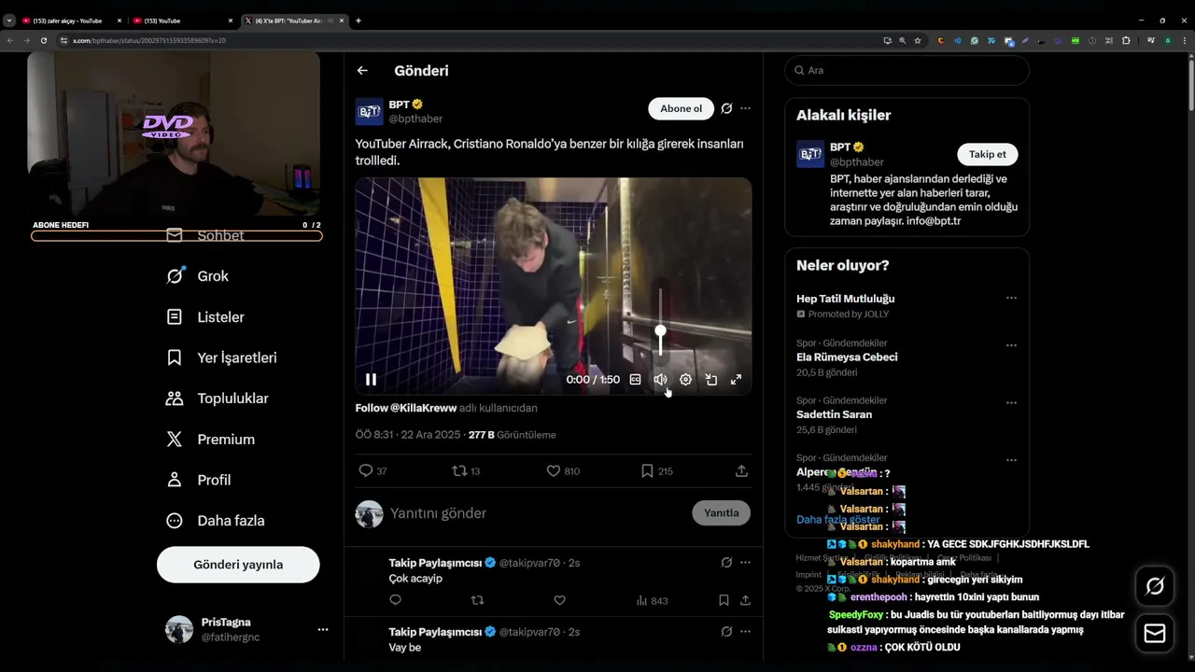
Task: Open Chrome three-dot menu
Action: point(1185,40)
